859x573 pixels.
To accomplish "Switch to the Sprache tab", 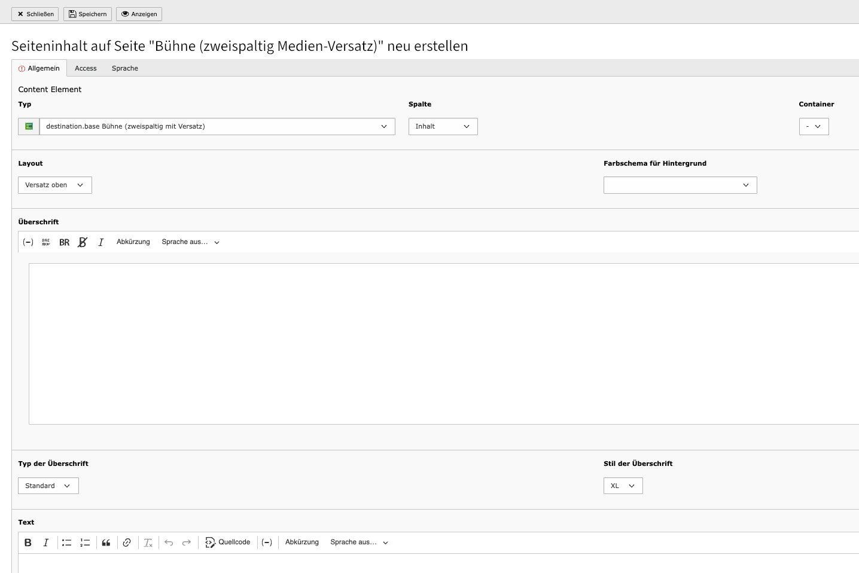I will coord(125,69).
